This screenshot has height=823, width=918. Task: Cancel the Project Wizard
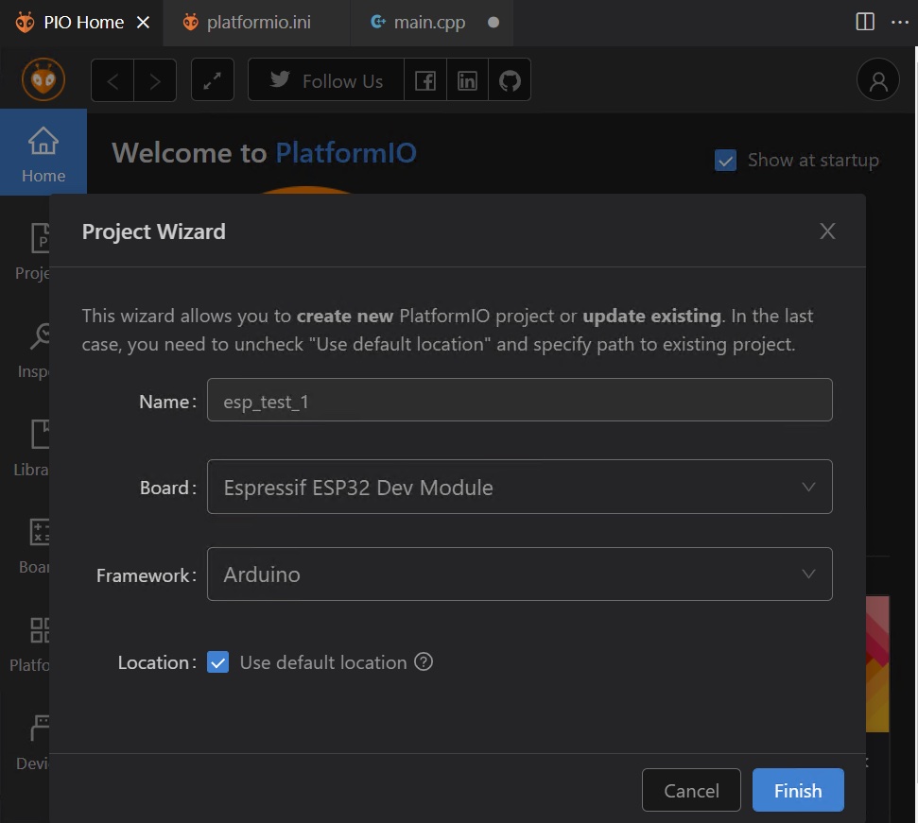click(x=691, y=790)
